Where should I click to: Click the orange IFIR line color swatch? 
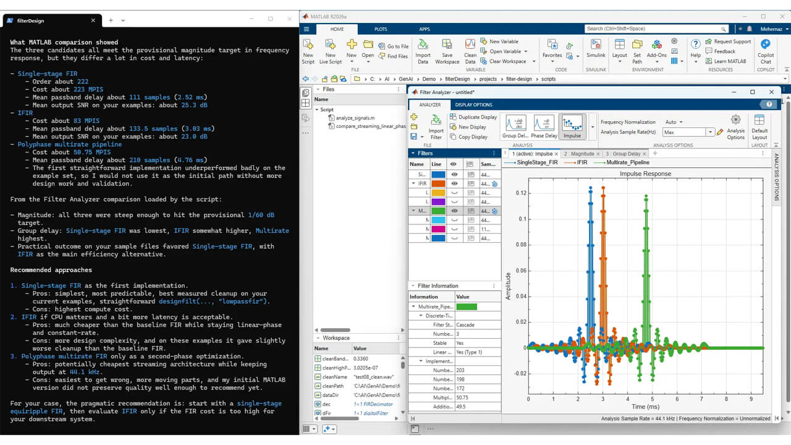pyautogui.click(x=438, y=184)
